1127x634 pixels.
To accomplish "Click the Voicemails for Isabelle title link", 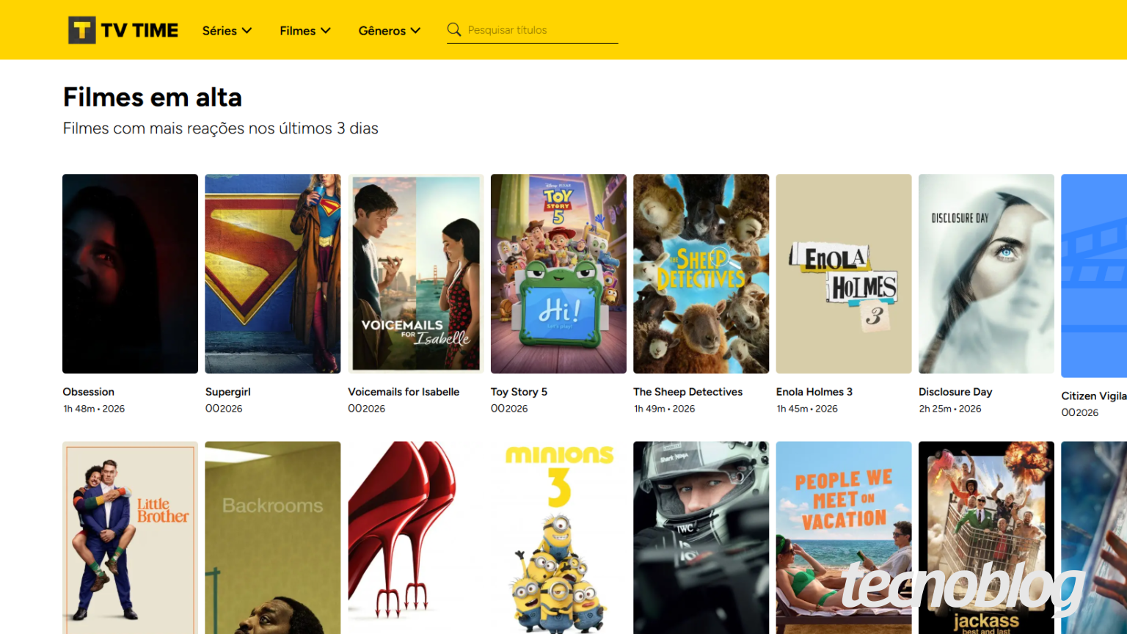I will [x=404, y=392].
